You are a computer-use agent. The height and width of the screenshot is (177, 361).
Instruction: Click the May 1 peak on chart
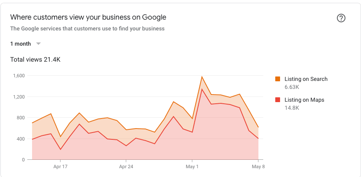pyautogui.click(x=202, y=77)
